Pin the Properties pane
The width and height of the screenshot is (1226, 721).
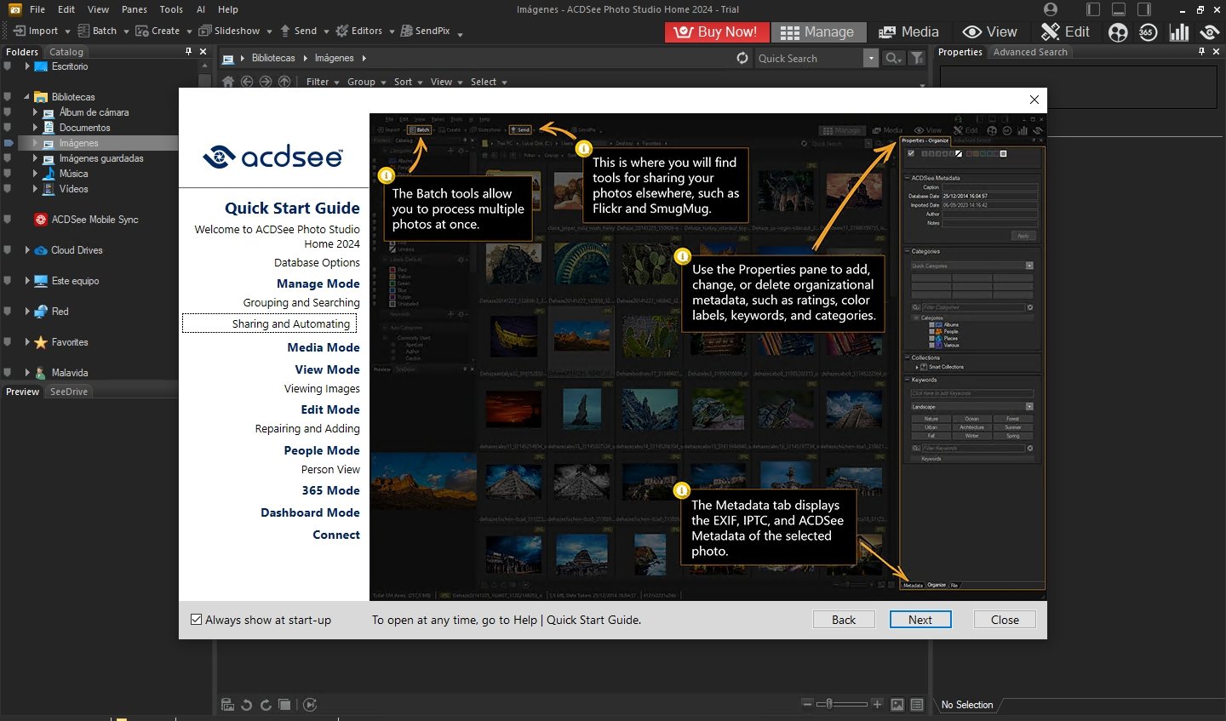click(x=1201, y=52)
